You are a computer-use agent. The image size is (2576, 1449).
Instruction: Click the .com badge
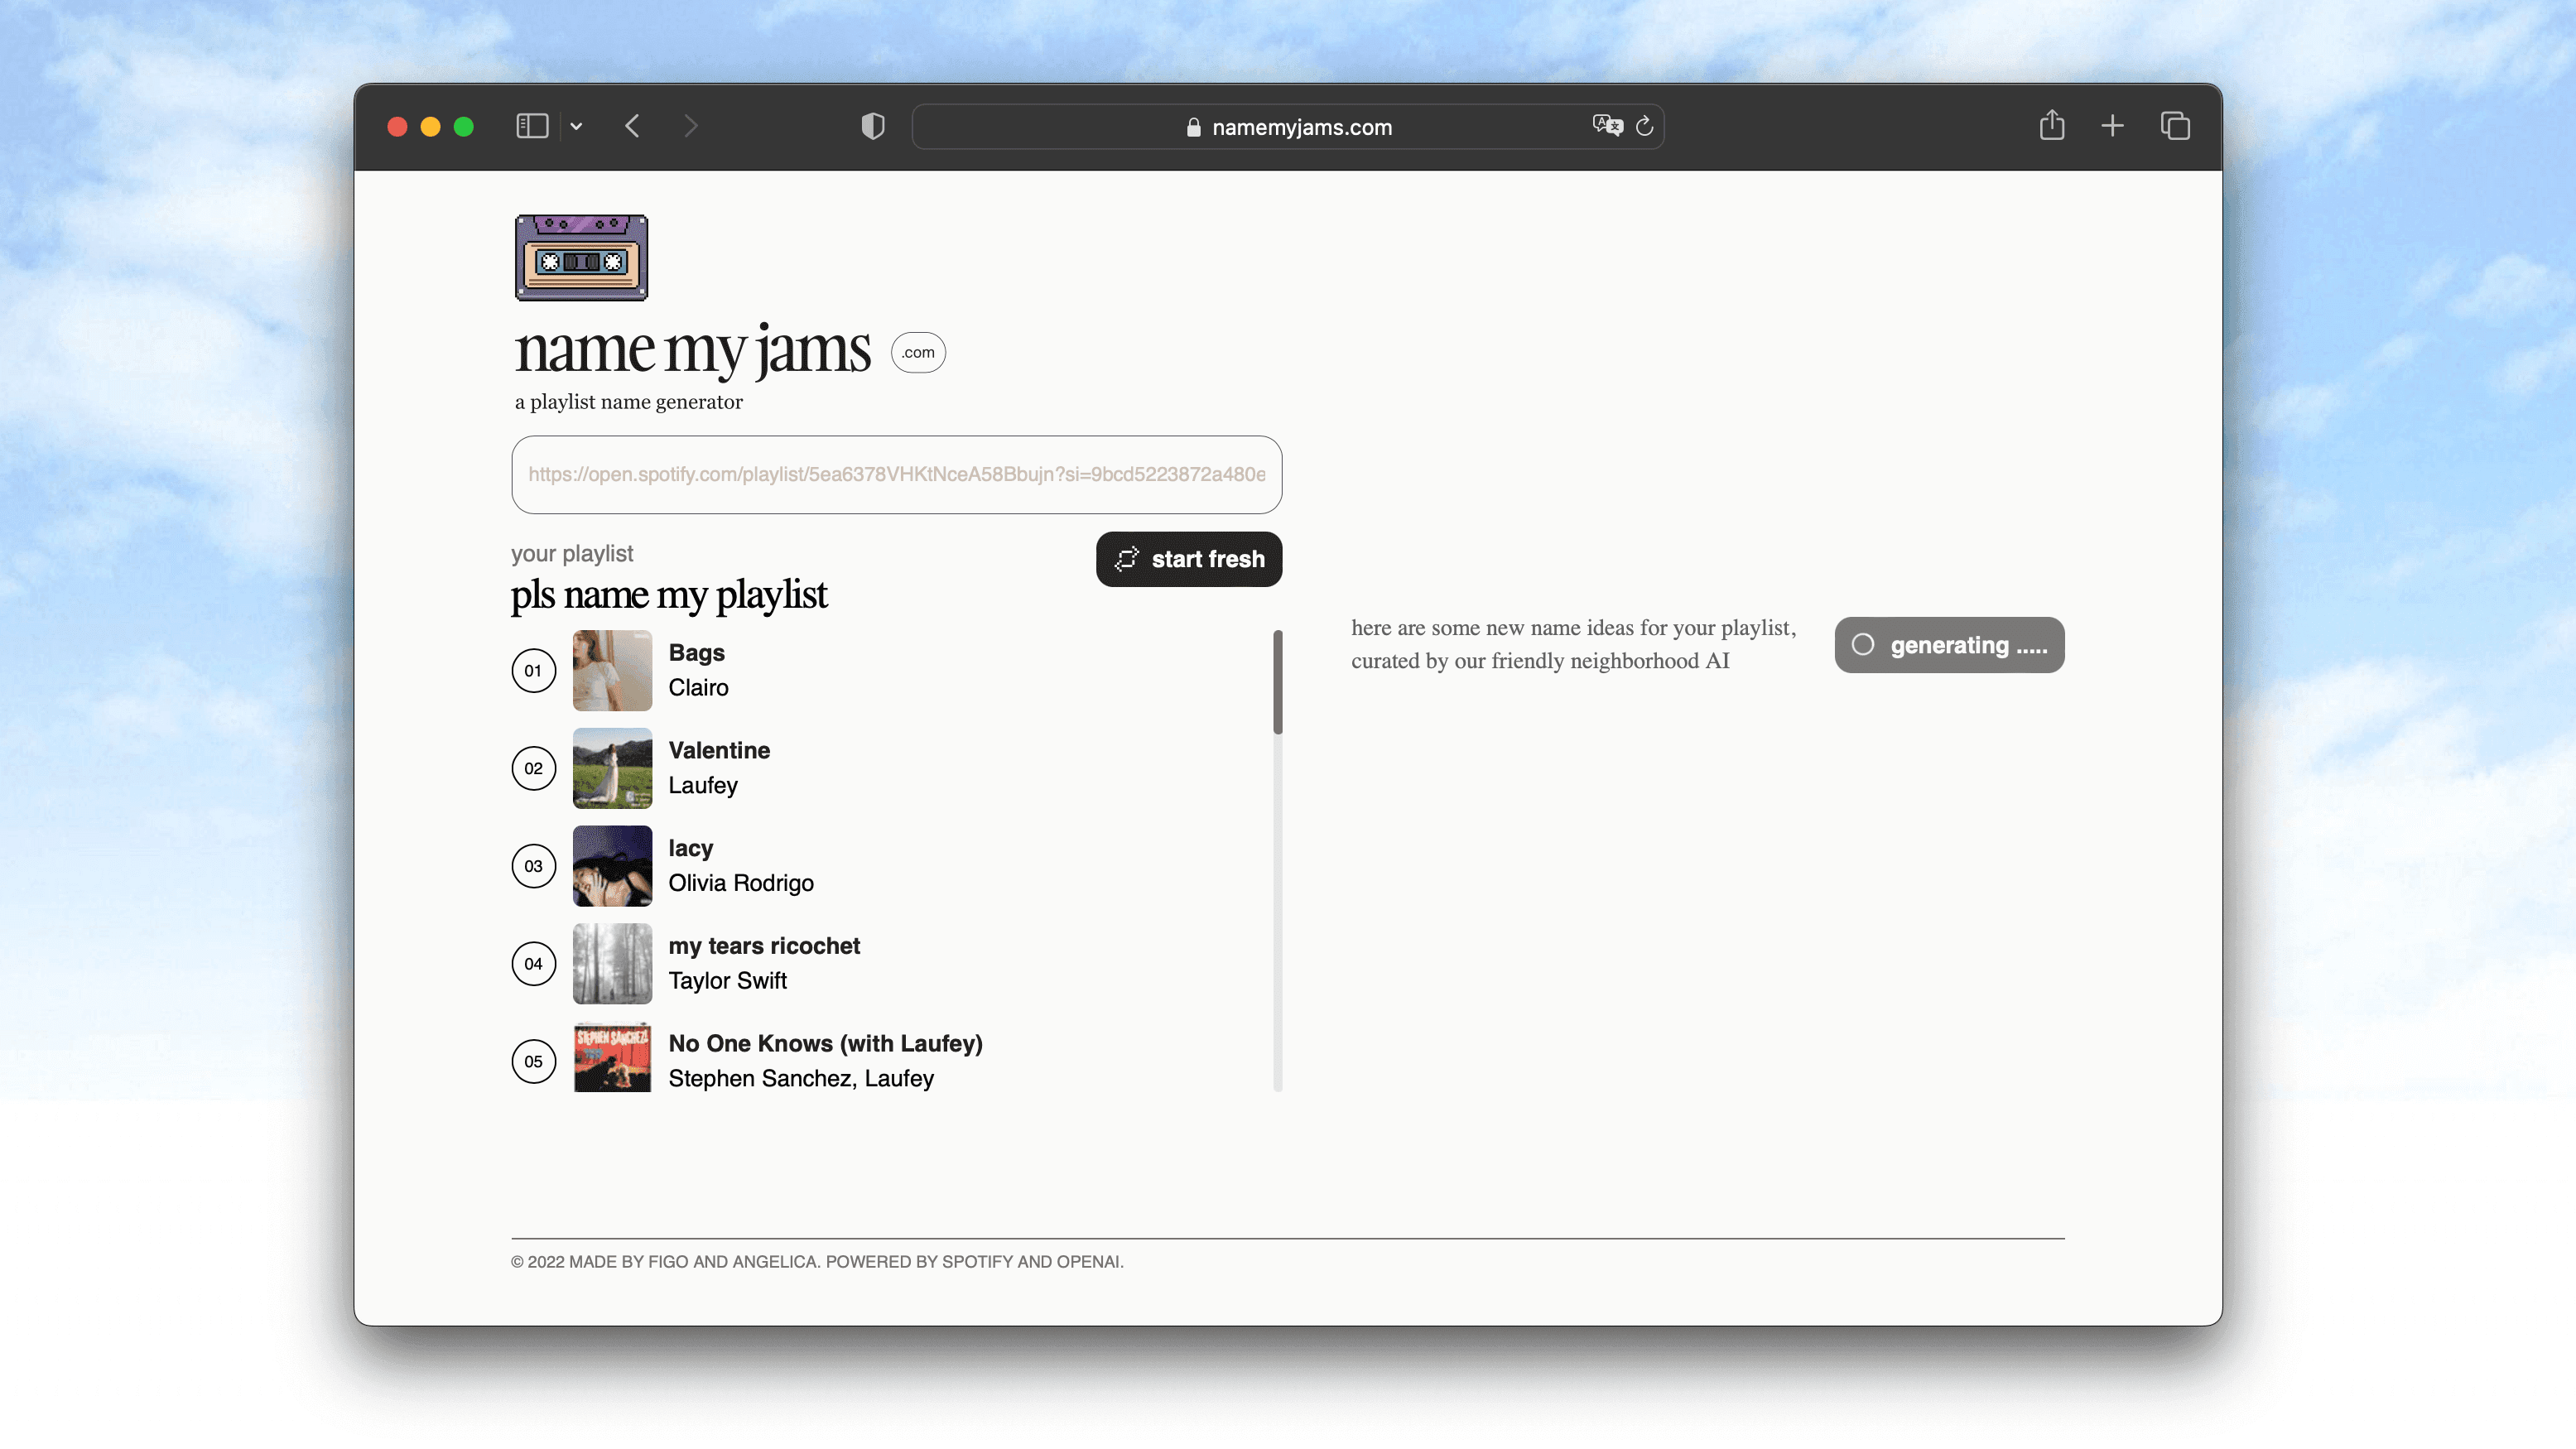click(x=918, y=352)
